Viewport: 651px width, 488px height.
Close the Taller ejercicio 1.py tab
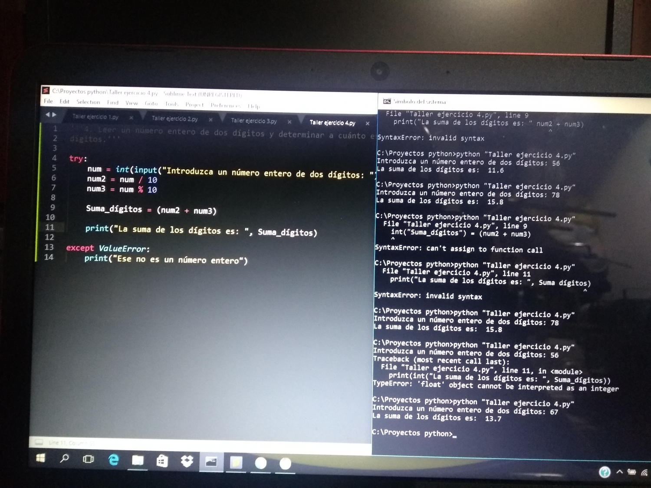(x=131, y=118)
